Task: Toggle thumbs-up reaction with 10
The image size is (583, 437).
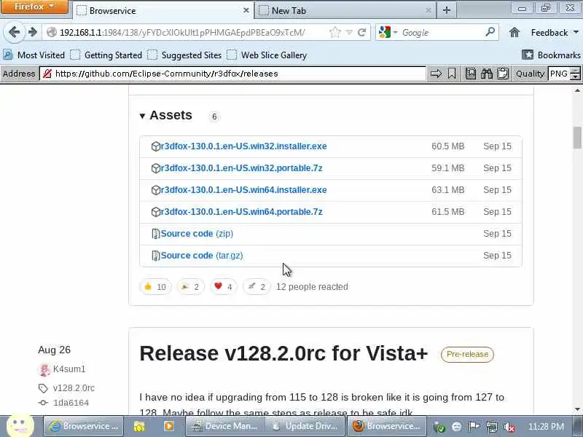Action: (155, 286)
